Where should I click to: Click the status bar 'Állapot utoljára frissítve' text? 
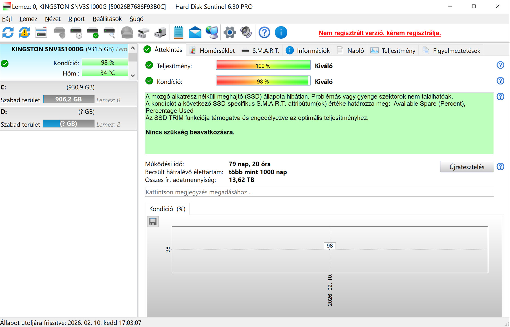tap(71, 323)
